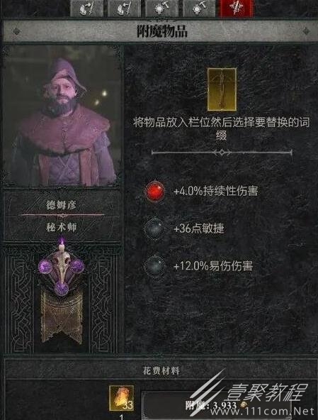Screen dimensions: 318x420
Task: Select the orb beside +36点敏捷
Action: (x=154, y=228)
